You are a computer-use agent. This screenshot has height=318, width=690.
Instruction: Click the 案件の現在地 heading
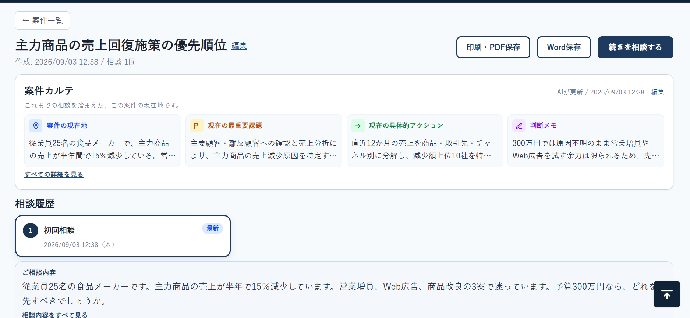click(67, 126)
